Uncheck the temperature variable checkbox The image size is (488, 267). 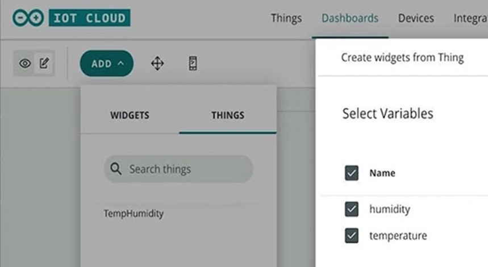tap(352, 235)
